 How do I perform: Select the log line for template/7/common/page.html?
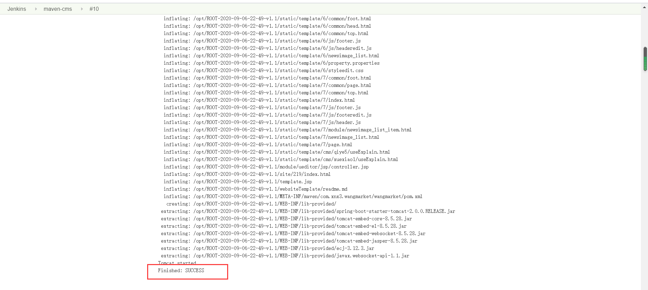[x=267, y=85]
